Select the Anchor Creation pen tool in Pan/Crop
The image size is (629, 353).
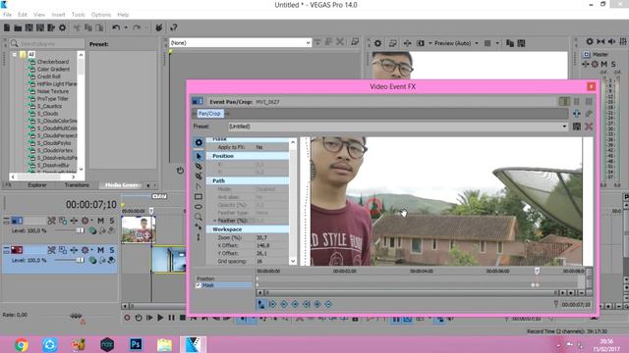pos(199,166)
